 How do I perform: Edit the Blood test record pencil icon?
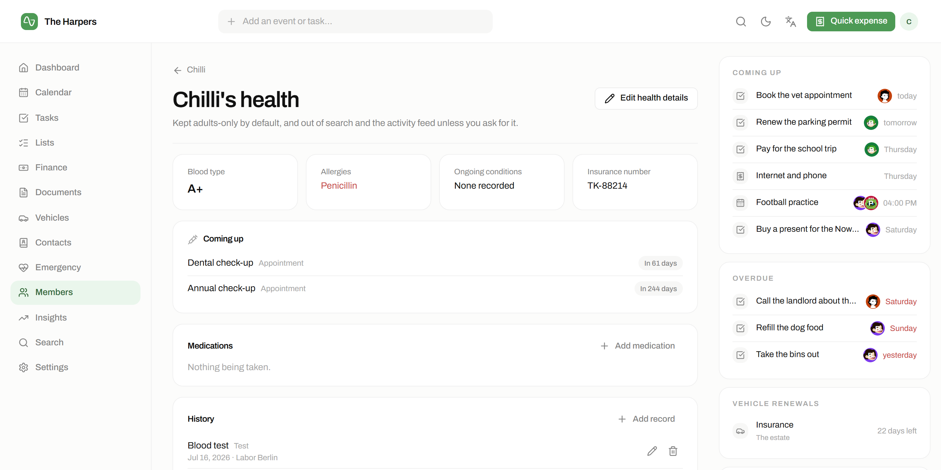pos(652,451)
